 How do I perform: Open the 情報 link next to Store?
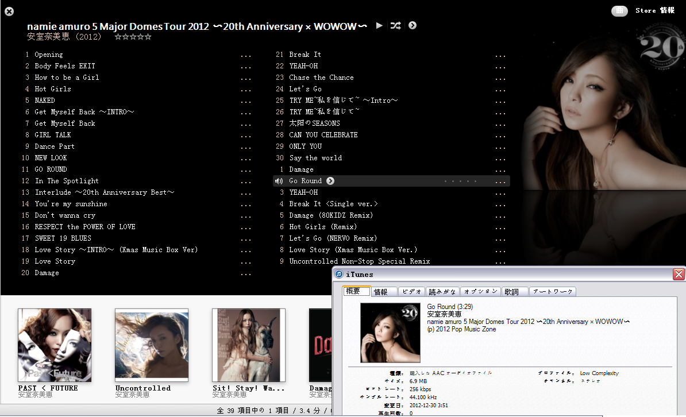[x=667, y=10]
